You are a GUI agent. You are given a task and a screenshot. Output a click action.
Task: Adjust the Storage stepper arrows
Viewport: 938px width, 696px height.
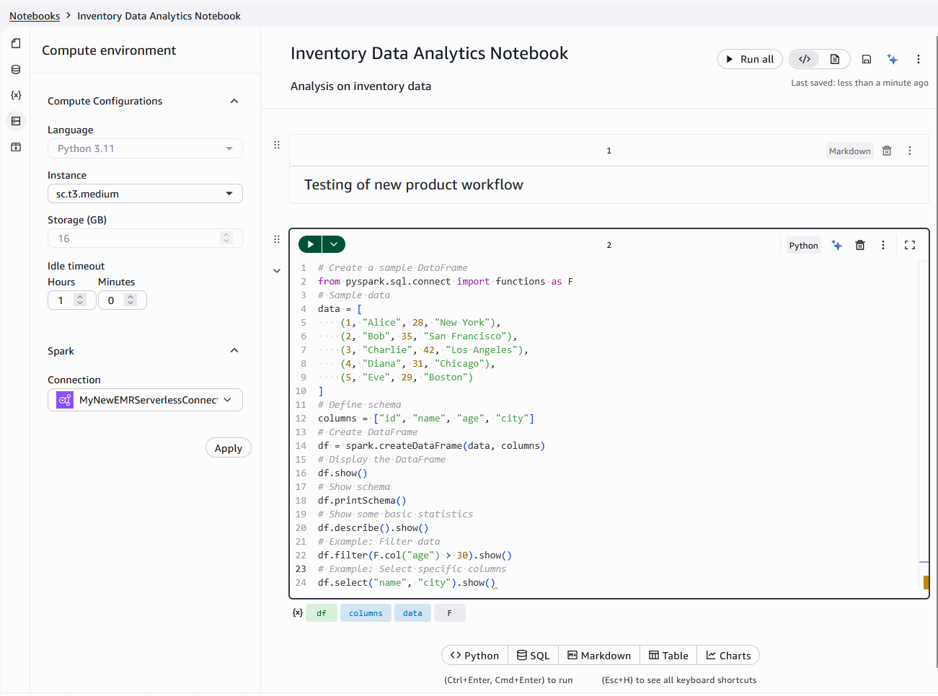[x=226, y=238]
